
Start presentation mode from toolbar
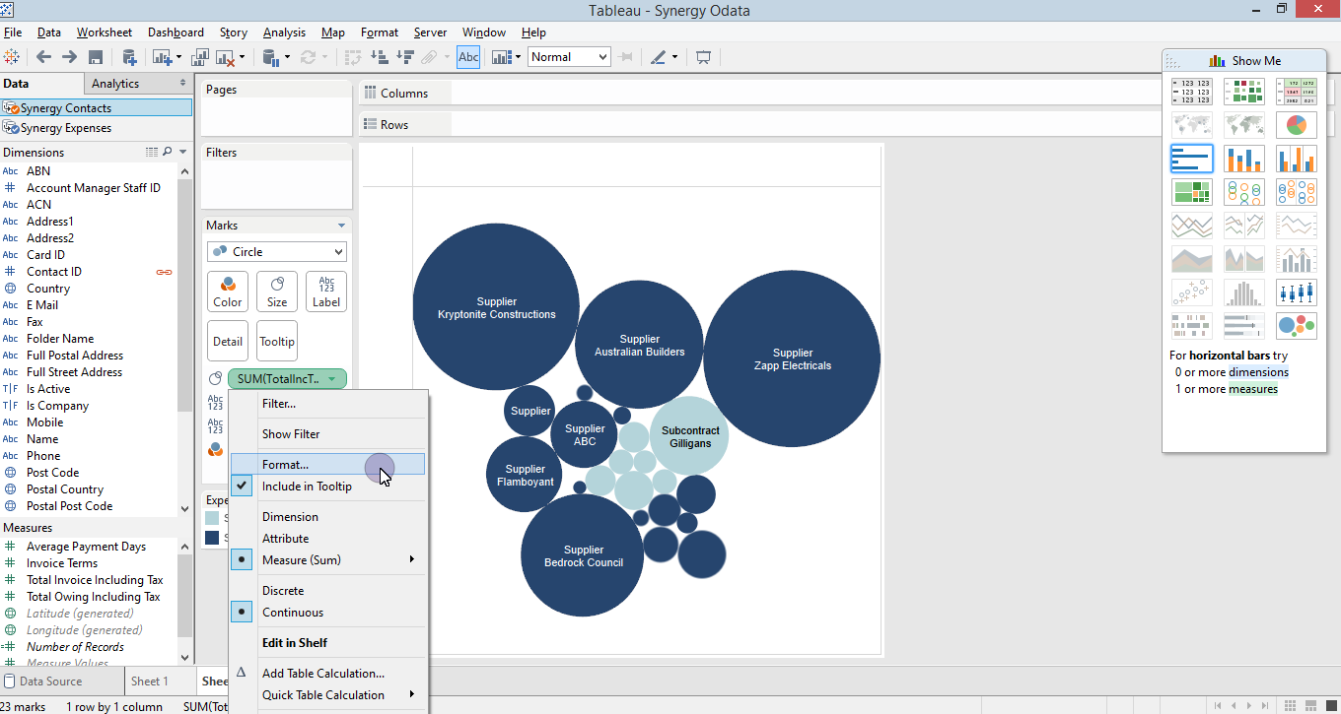click(703, 57)
